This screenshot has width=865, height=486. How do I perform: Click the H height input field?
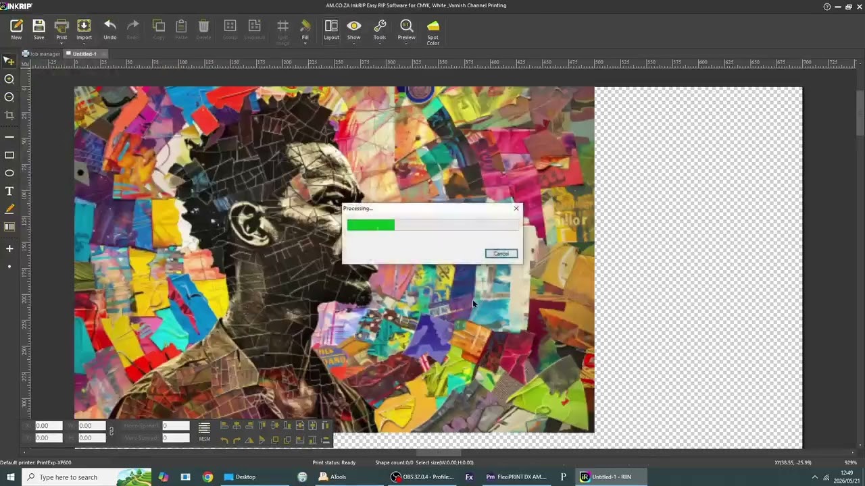click(92, 438)
